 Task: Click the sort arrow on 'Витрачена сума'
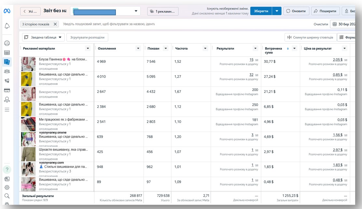point(288,48)
